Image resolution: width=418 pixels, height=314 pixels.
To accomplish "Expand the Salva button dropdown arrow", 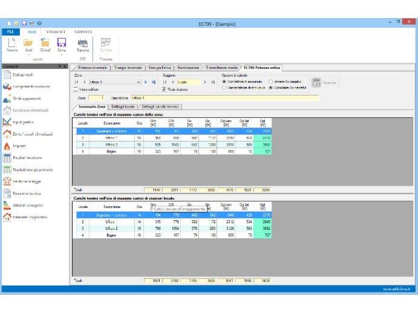I will click(62, 54).
